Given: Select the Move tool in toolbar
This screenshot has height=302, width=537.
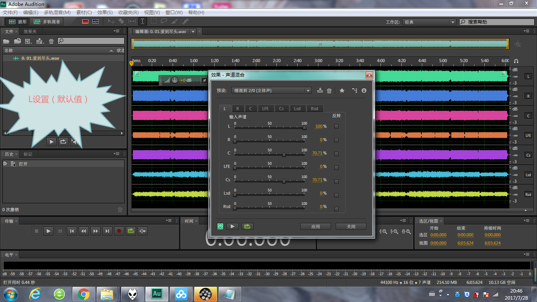Looking at the screenshot, I should click(111, 22).
